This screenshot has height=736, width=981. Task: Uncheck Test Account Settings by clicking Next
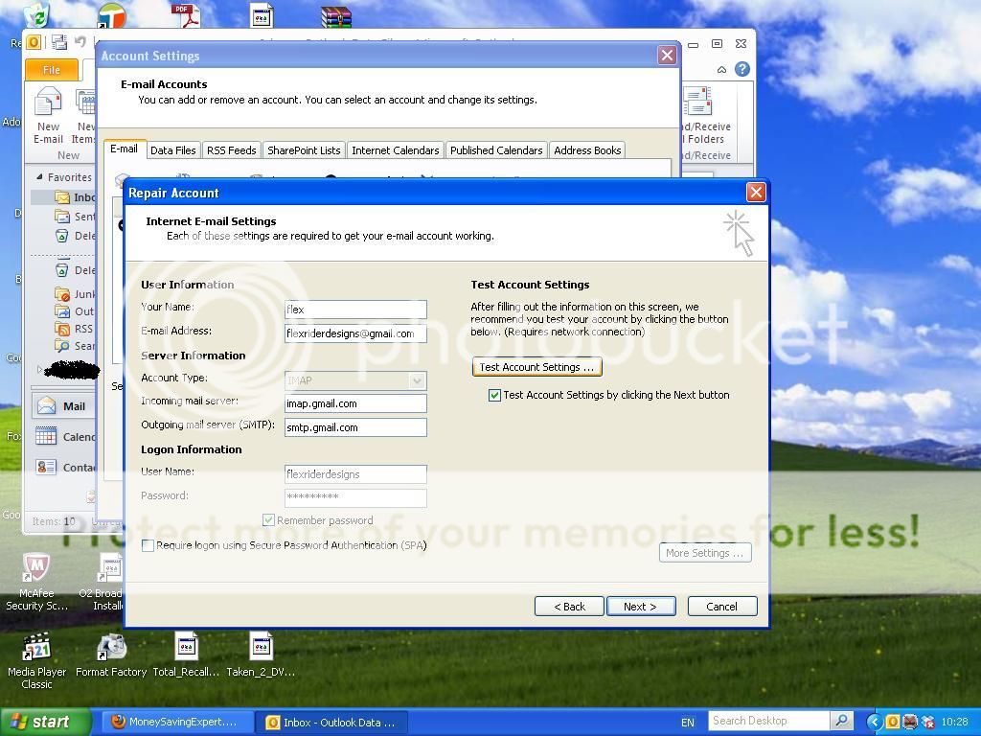click(x=495, y=395)
